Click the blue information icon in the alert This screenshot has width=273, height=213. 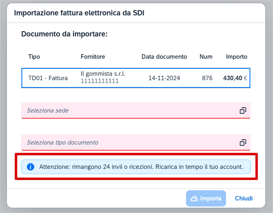(30, 167)
